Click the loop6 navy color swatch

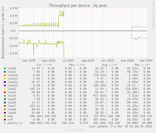(x=5, y=103)
